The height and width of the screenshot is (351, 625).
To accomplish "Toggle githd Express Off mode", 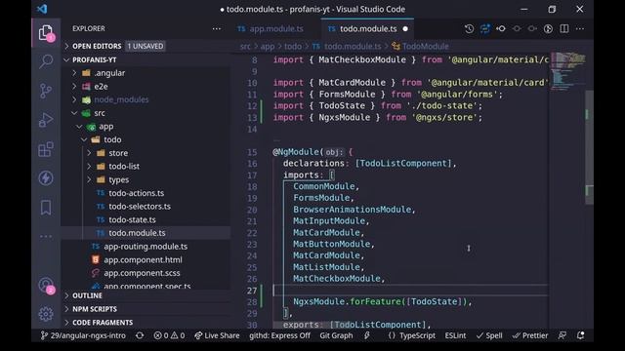I will [280, 335].
